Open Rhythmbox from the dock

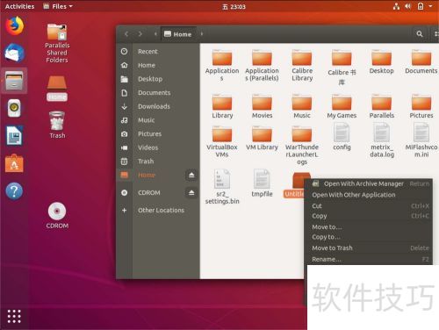14,108
